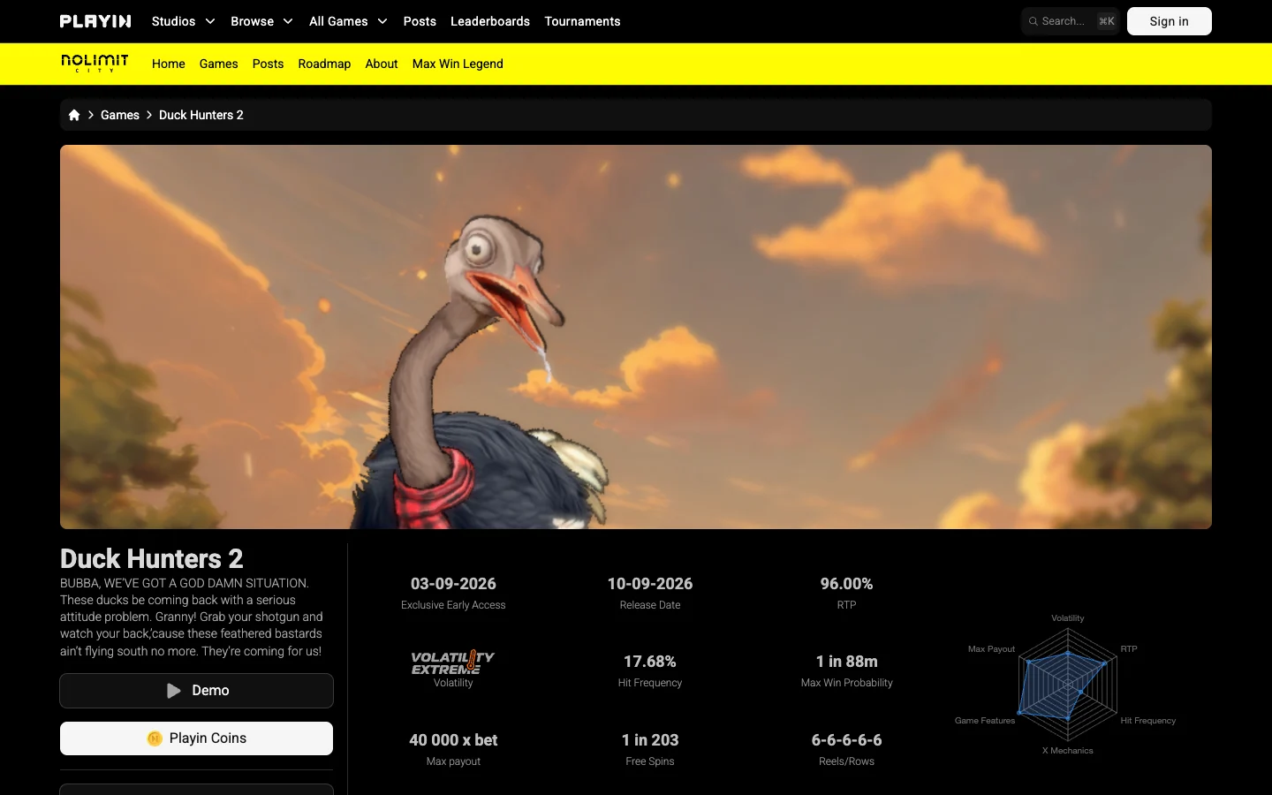Launch the Demo game button
The height and width of the screenshot is (795, 1272).
click(x=196, y=691)
